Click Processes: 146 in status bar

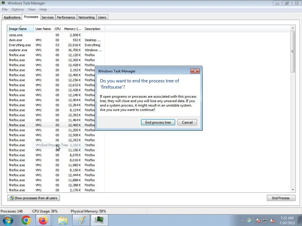(x=12, y=211)
